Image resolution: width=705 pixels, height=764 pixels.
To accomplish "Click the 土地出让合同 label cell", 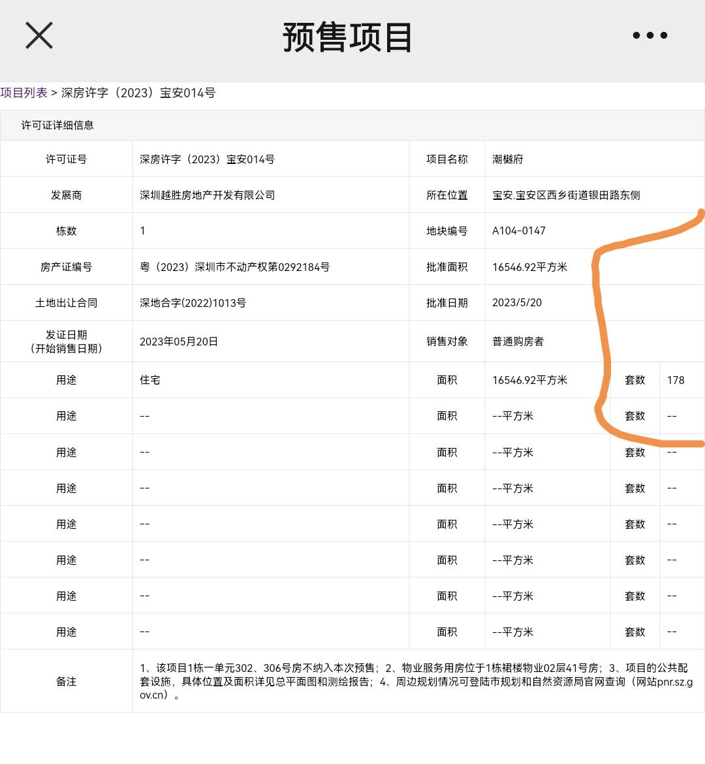I will tap(67, 302).
